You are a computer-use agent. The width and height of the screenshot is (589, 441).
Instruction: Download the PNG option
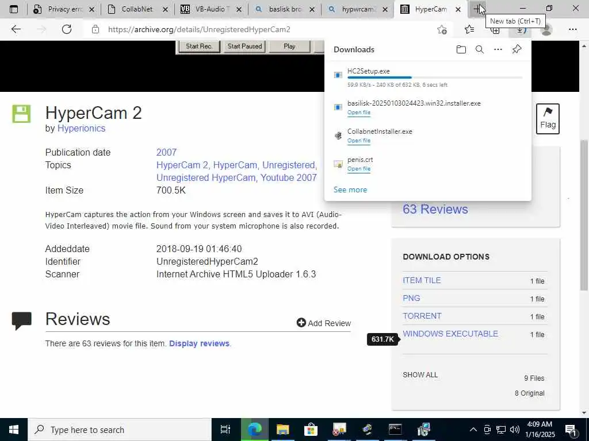click(x=411, y=298)
